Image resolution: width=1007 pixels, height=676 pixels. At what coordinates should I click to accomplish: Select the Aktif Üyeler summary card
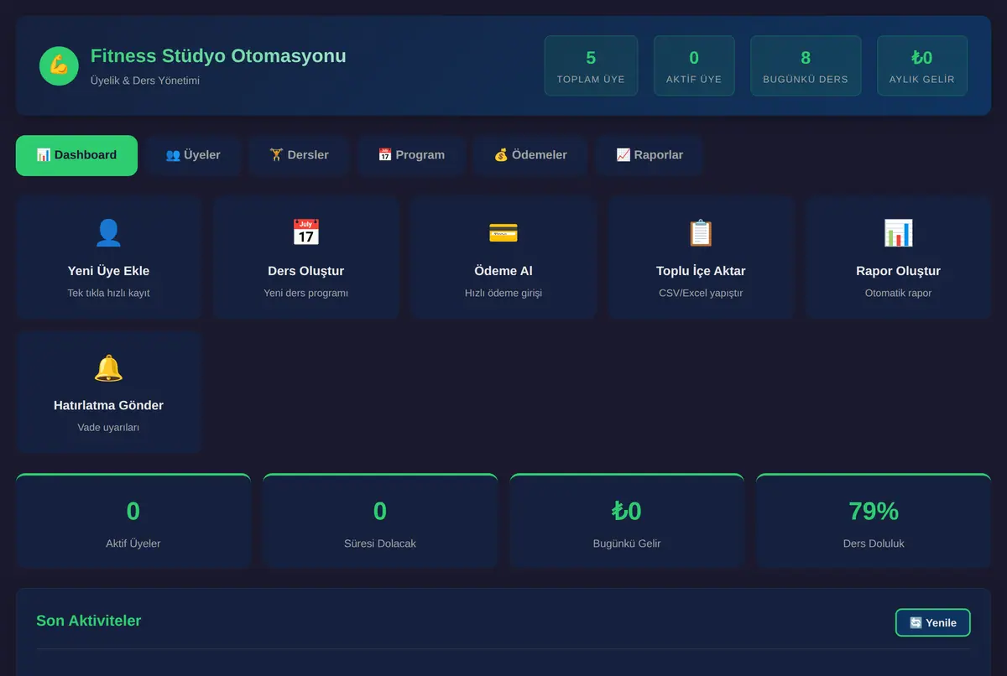(x=133, y=521)
